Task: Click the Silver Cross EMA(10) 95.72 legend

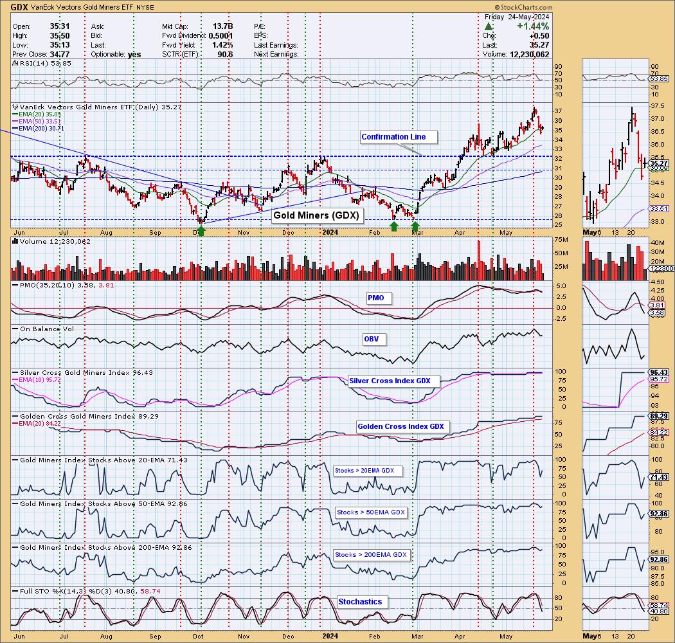Action: [37, 380]
